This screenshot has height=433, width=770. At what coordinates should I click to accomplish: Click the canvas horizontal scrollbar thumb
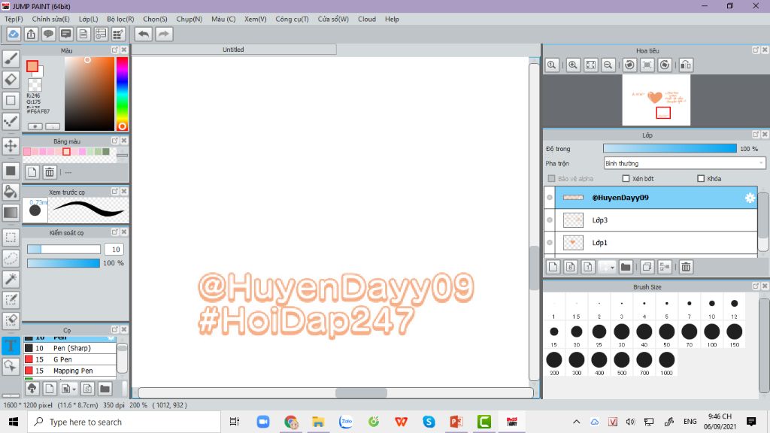(x=361, y=392)
